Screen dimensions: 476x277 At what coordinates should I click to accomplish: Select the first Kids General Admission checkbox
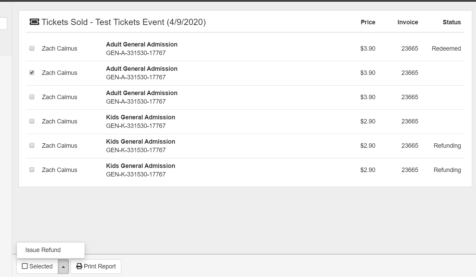32,121
